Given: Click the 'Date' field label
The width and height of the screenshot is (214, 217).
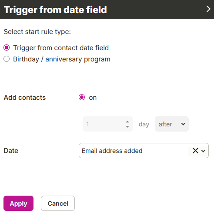Looking at the screenshot, I should 11,151.
